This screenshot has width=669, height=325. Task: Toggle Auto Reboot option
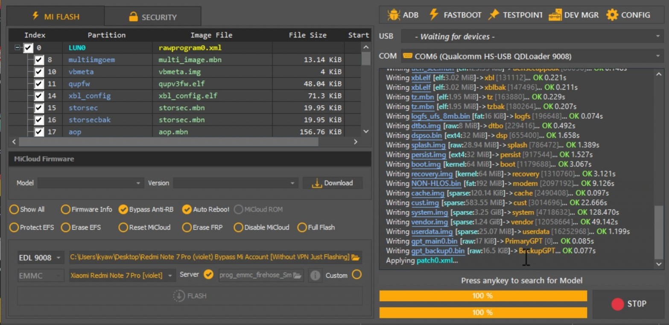[187, 209]
